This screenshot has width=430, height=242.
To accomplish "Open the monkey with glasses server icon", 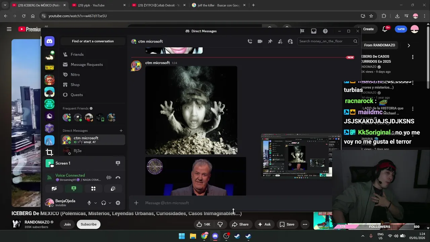I will [49, 80].
